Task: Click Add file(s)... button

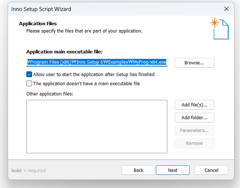Action: (x=194, y=105)
